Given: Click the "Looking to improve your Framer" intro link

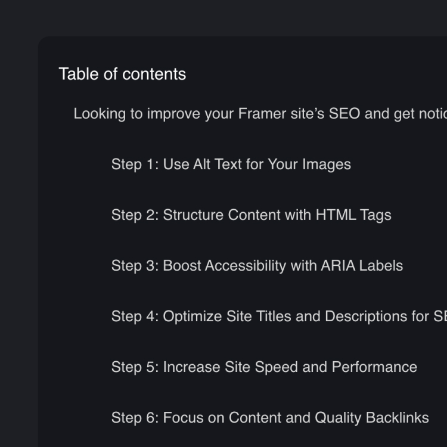Looking at the screenshot, I should click(259, 113).
